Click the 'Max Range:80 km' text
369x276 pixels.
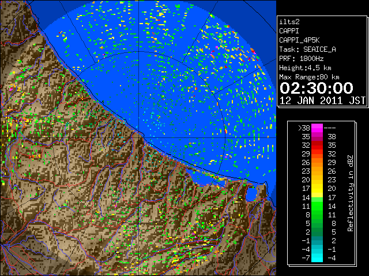[309, 77]
